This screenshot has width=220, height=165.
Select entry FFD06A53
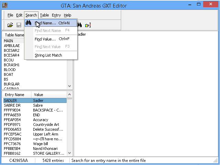tap(35, 129)
